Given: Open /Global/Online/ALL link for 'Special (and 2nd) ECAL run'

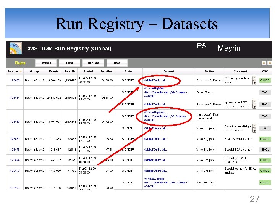Looking at the screenshot, I should [154, 160].
